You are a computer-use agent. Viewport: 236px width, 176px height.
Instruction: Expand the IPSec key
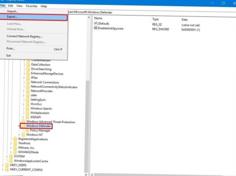coord(24,78)
